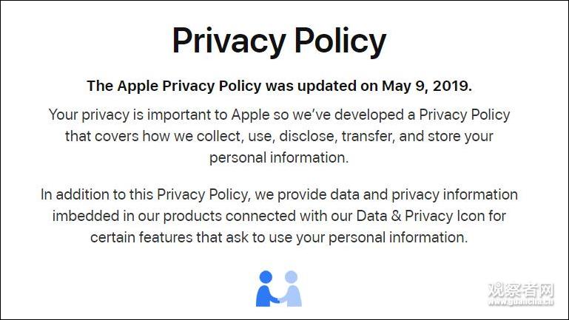Click the word 'updated' in the bold line
This screenshot has height=320, width=569.
(330, 86)
